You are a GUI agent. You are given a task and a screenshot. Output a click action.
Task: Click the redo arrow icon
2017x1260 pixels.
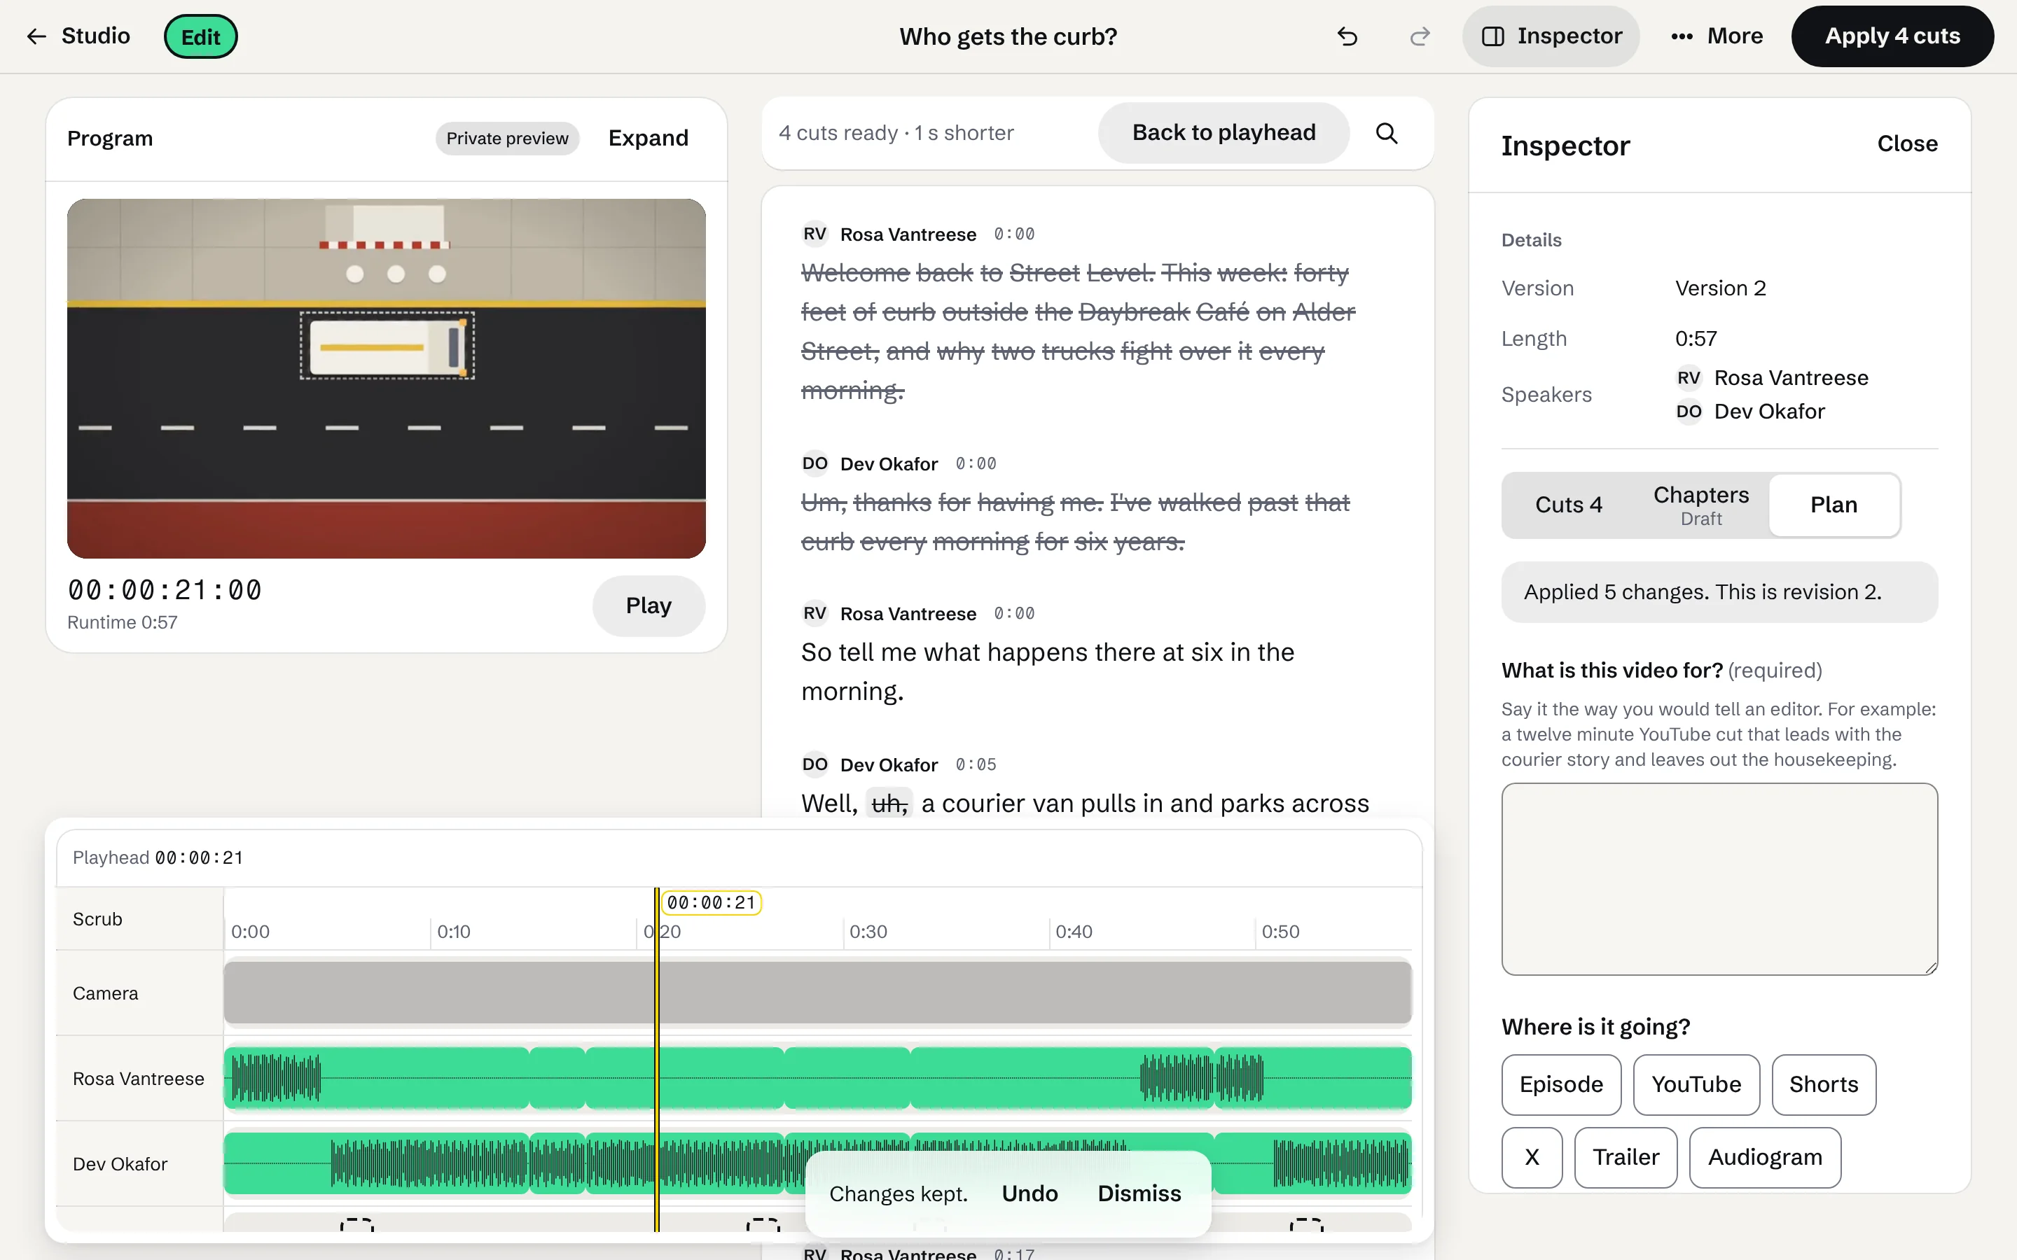coord(1420,36)
